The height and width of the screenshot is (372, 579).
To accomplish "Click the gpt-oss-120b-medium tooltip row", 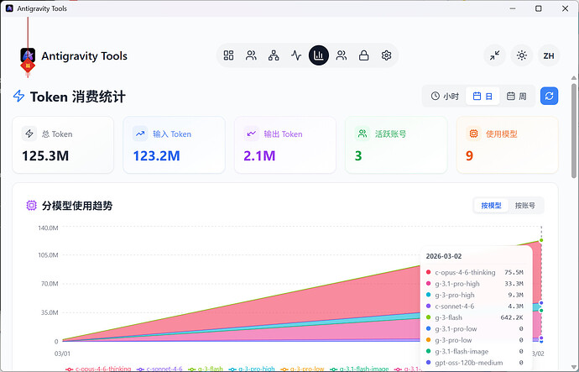I will [475, 363].
